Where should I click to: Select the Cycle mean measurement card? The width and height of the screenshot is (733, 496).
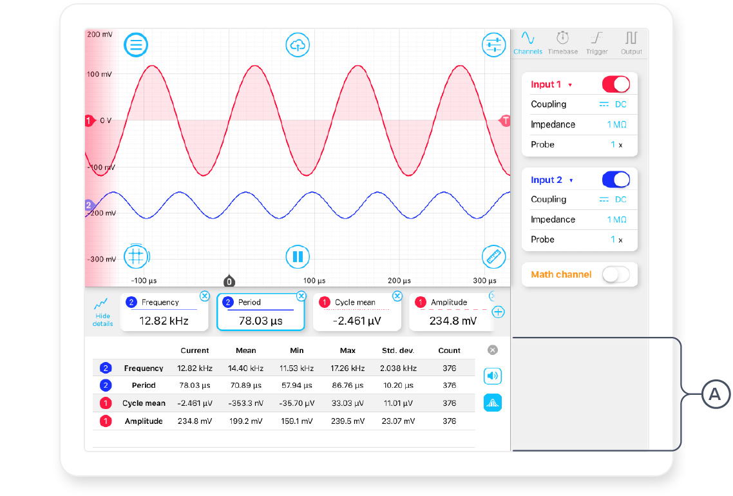pos(357,312)
